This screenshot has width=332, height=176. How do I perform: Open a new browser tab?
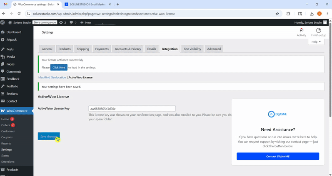point(118,4)
